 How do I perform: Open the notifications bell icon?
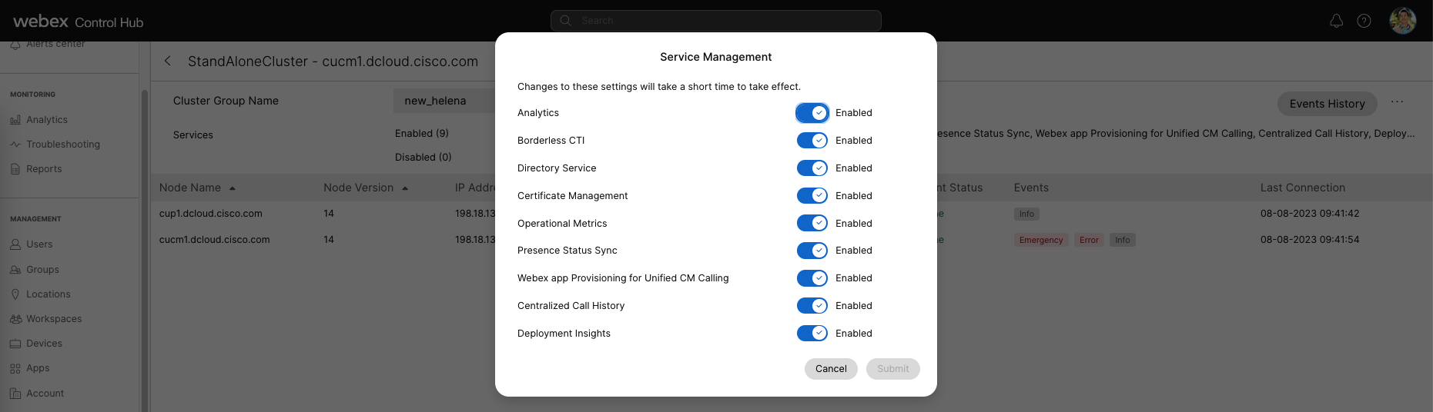[1336, 21]
